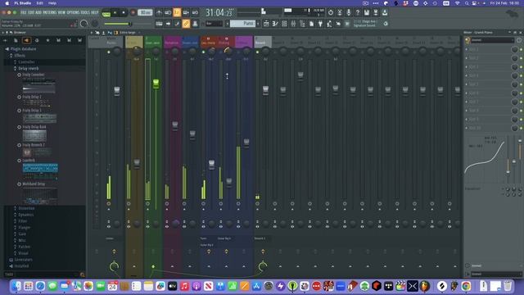Viewport: 524px width, 295px height.
Task: Click the Master mixer track header
Action: click(111, 42)
